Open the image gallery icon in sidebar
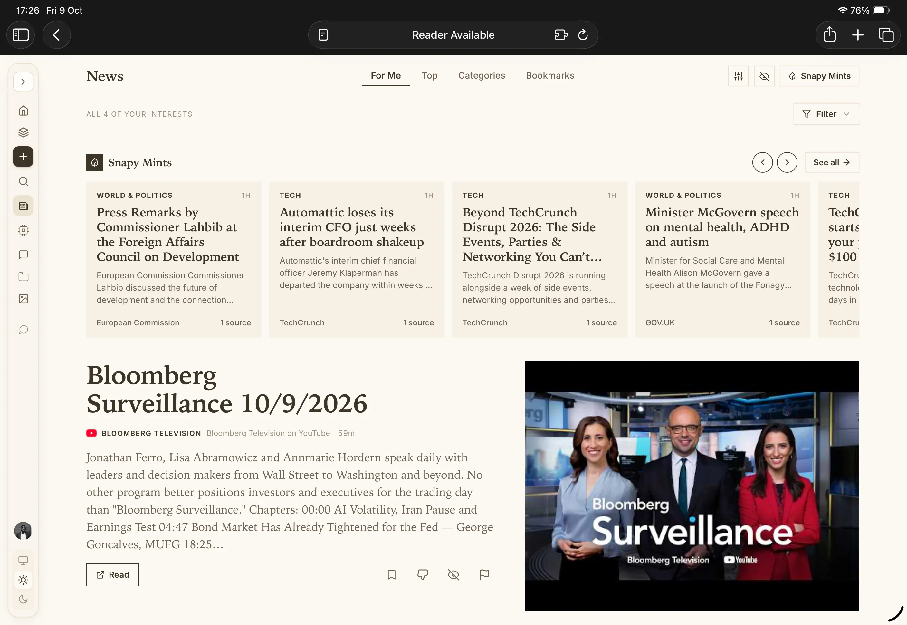This screenshot has width=907, height=625. (x=24, y=299)
